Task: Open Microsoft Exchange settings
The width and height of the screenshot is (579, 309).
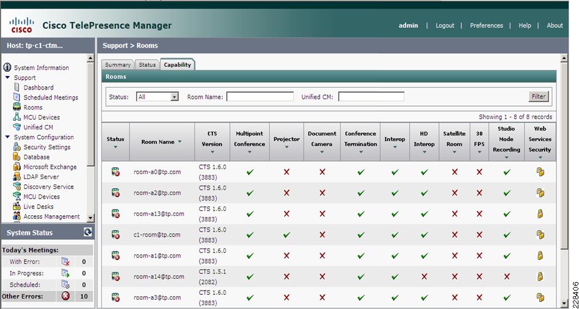Action: coord(50,167)
